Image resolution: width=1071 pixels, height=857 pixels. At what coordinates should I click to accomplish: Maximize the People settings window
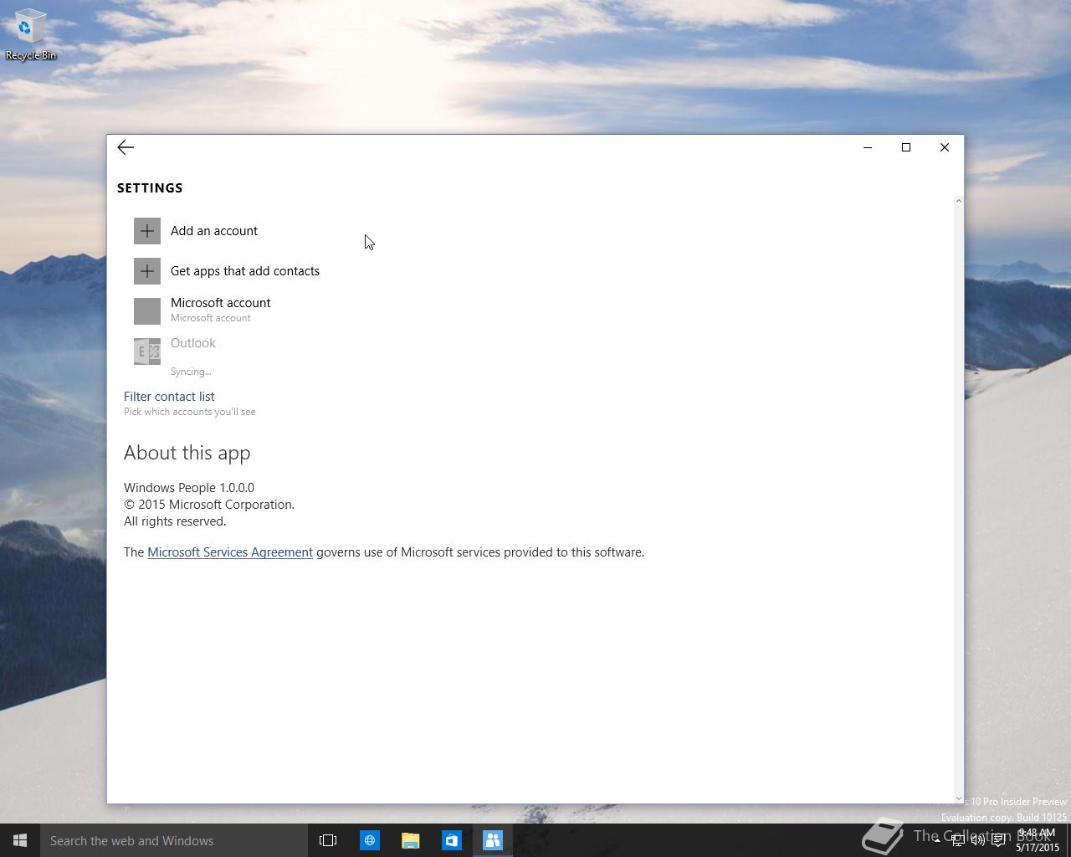[906, 147]
